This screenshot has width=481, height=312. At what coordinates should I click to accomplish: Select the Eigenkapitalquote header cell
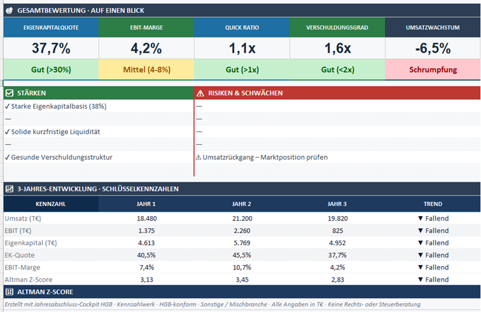coord(52,27)
